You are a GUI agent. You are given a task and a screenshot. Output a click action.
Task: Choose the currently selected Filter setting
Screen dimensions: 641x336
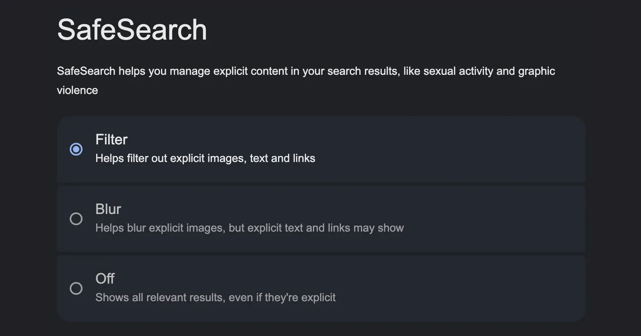point(320,149)
